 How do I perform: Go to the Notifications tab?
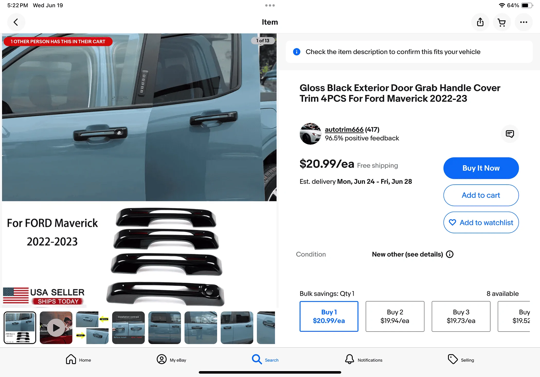[x=363, y=360]
